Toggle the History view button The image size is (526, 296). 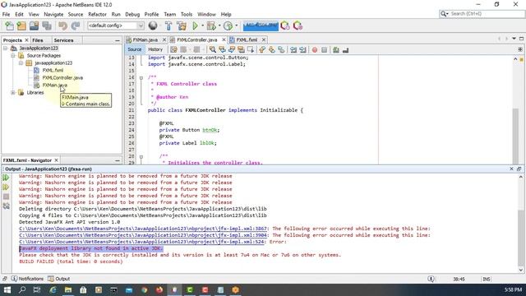155,49
